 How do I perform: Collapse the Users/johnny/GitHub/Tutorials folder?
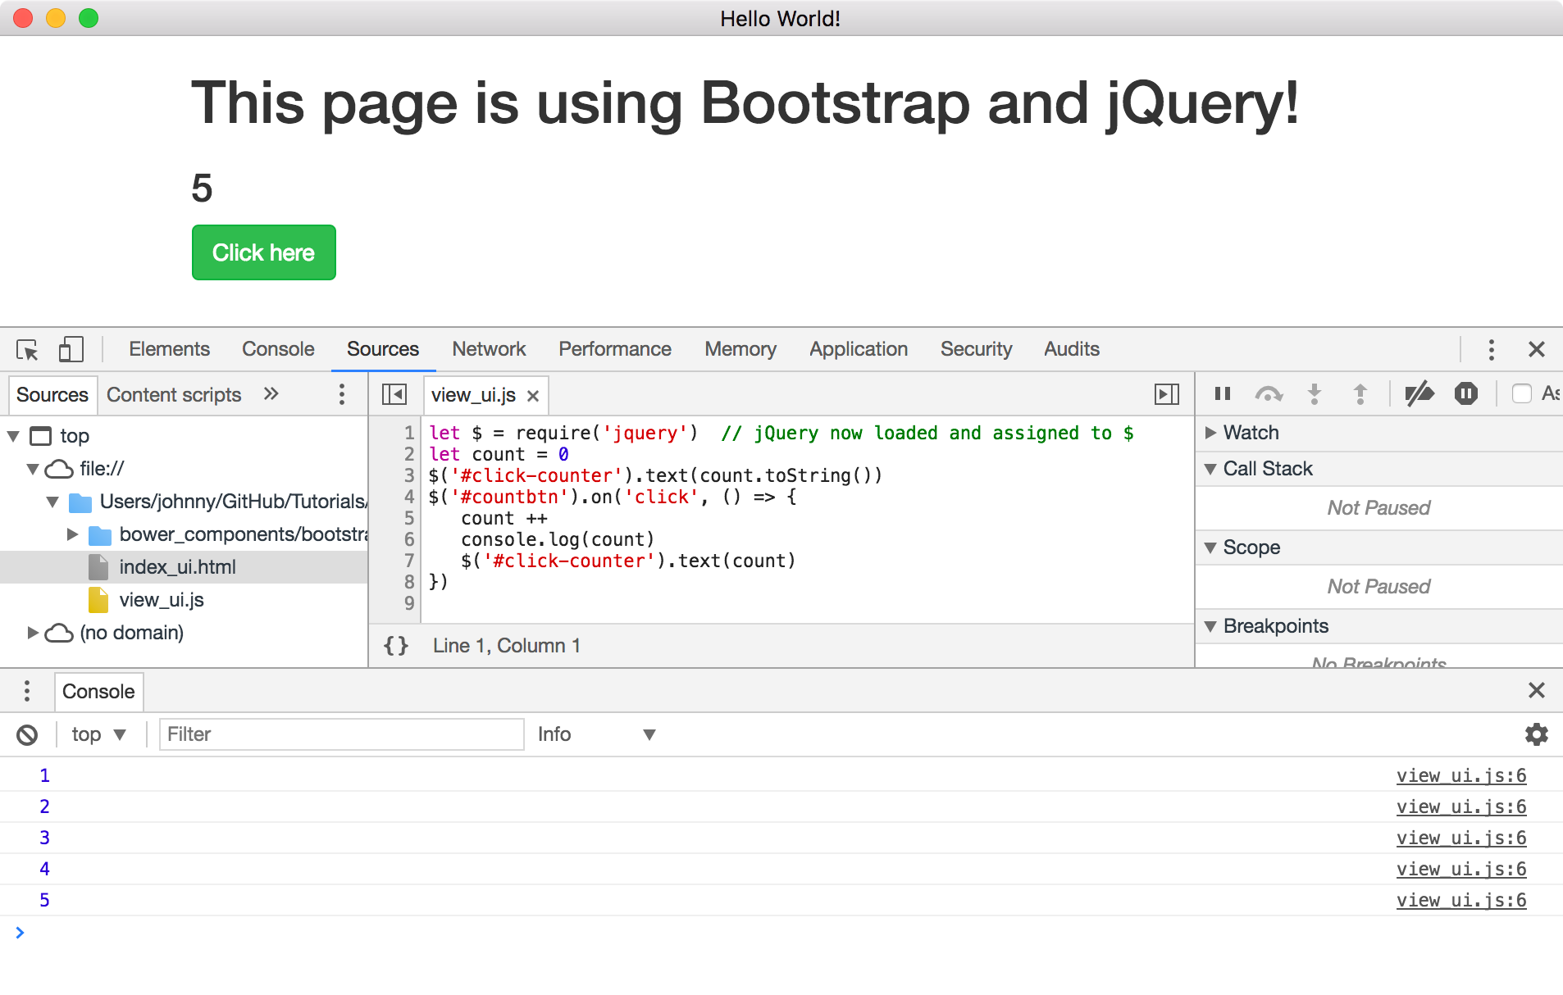point(52,502)
